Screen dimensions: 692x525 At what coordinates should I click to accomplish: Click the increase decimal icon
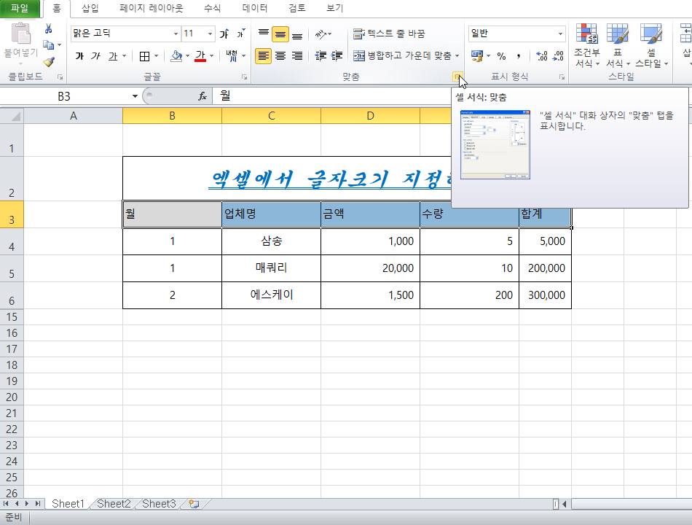pyautogui.click(x=541, y=56)
